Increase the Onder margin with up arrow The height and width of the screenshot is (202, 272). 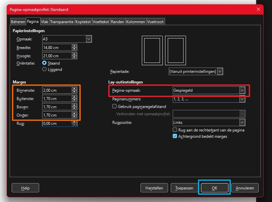tap(74, 114)
